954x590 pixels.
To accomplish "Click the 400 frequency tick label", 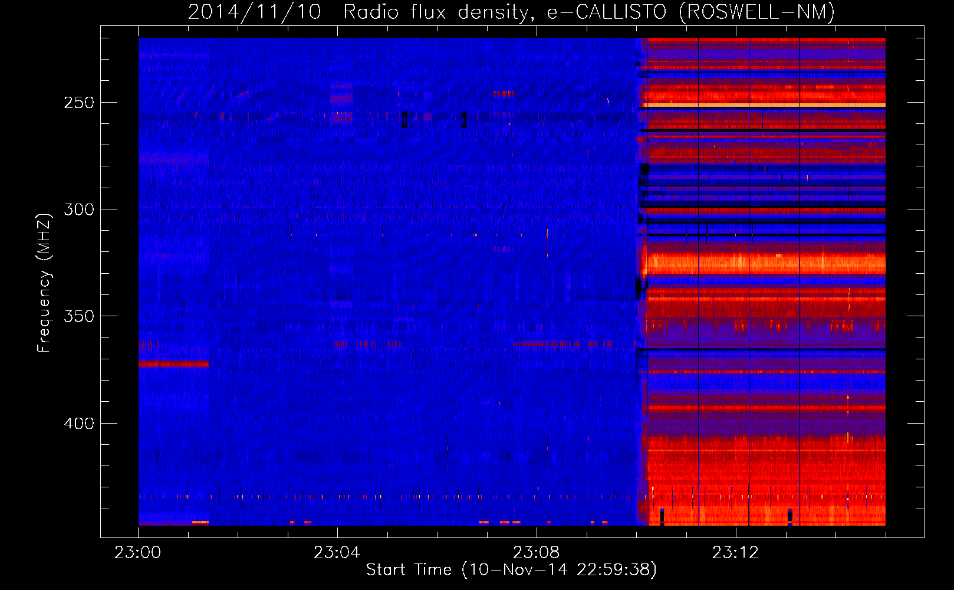I will [78, 424].
